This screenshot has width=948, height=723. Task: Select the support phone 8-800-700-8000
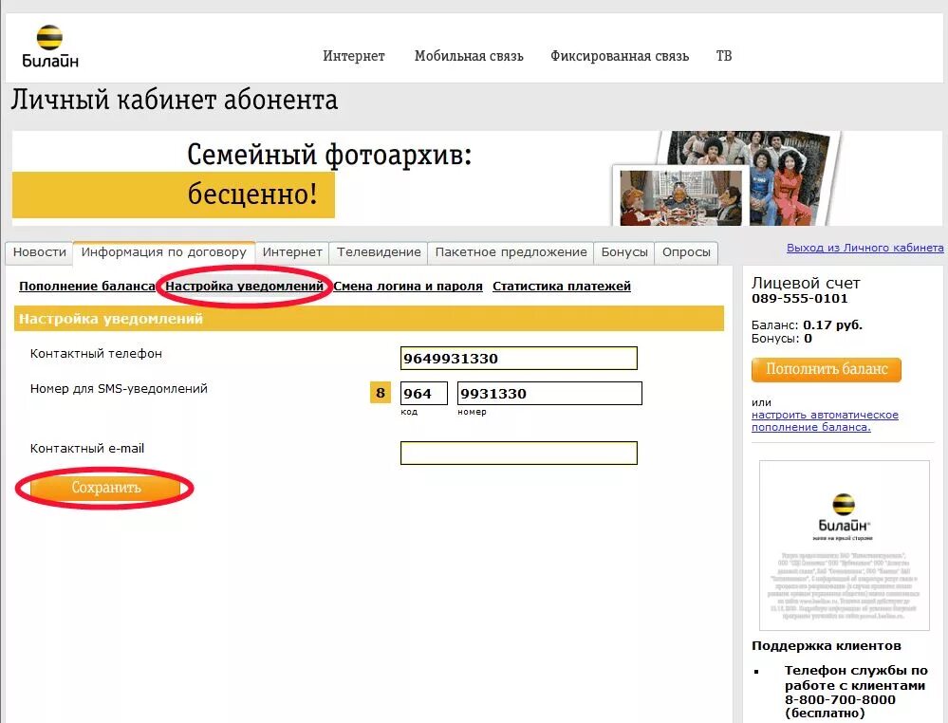point(840,699)
